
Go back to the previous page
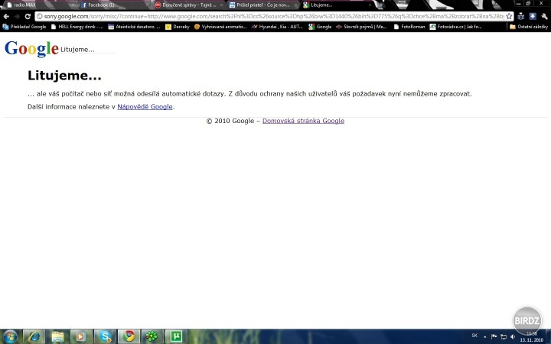click(x=6, y=16)
